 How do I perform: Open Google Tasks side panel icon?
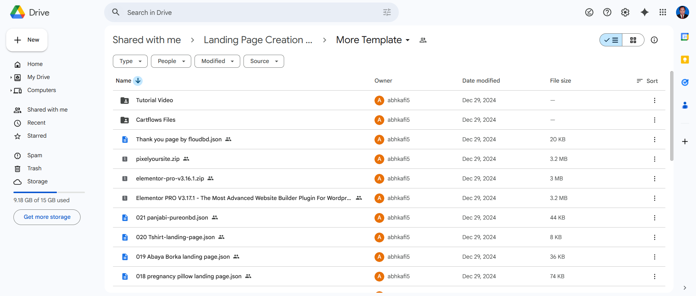pyautogui.click(x=685, y=83)
